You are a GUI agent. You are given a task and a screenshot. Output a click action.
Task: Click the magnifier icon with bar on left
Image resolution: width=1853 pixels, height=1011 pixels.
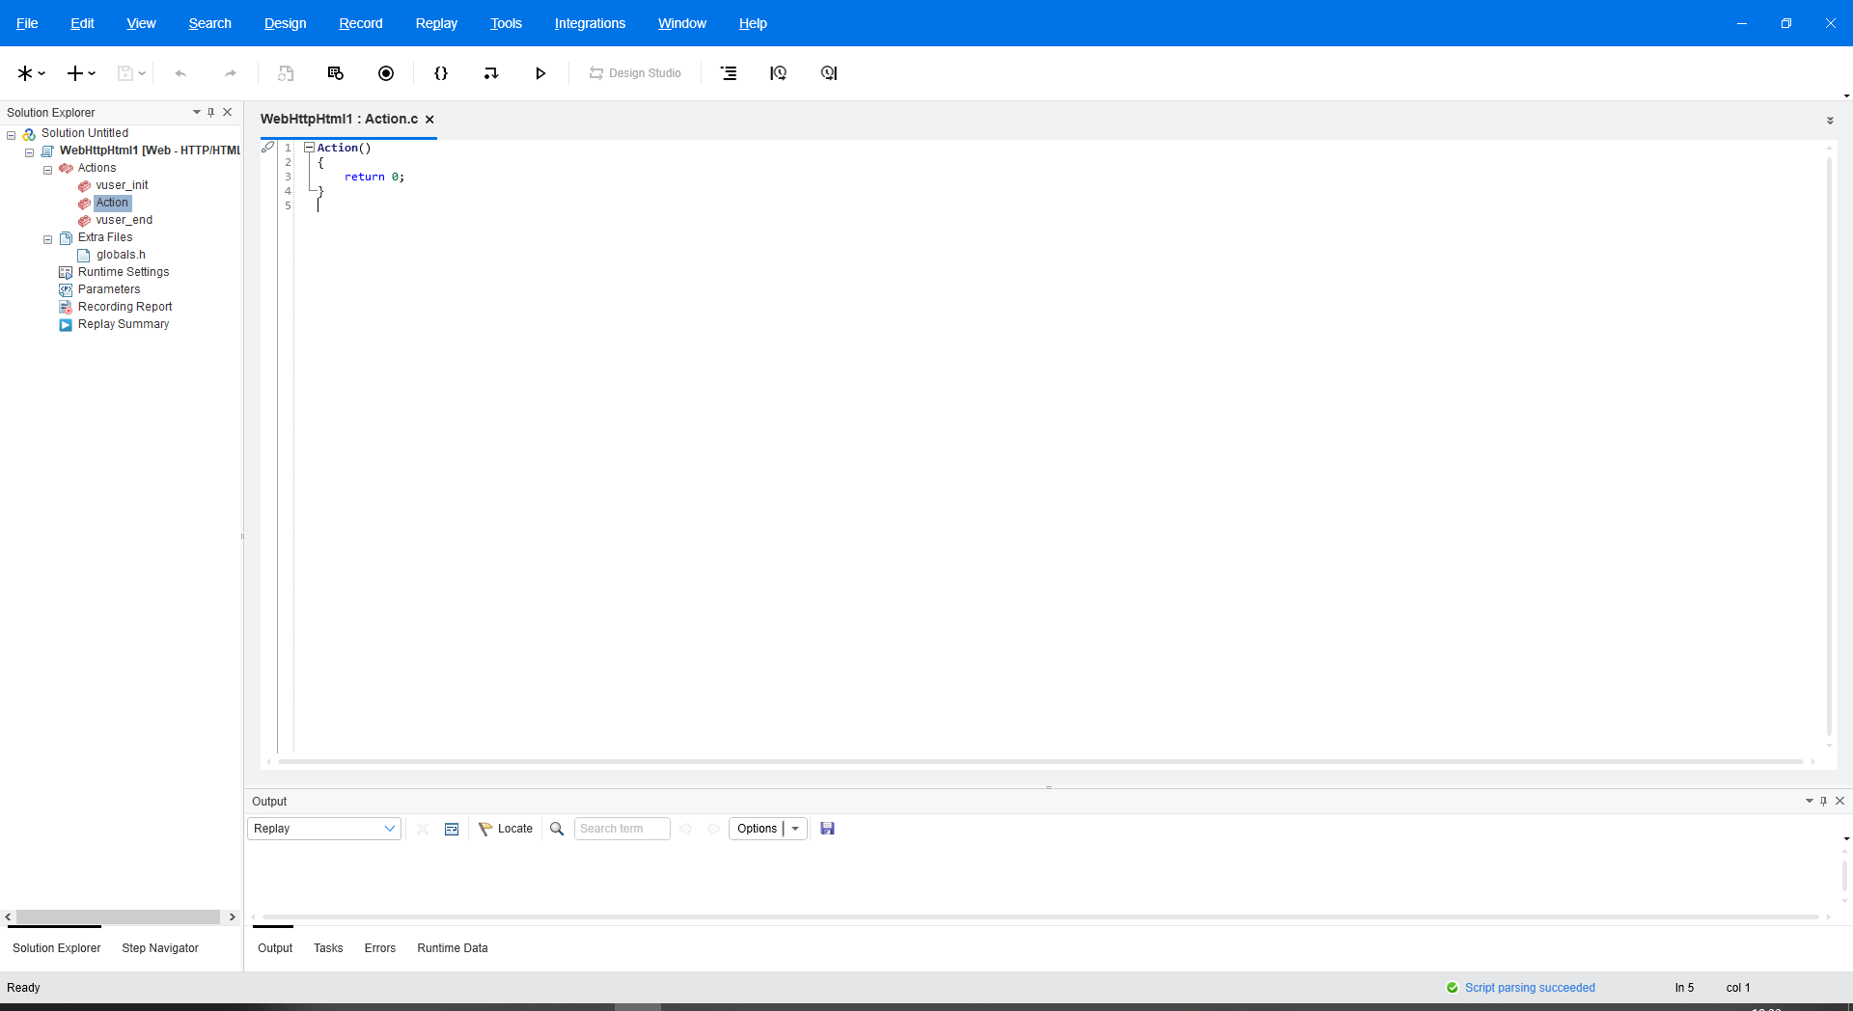coord(778,73)
